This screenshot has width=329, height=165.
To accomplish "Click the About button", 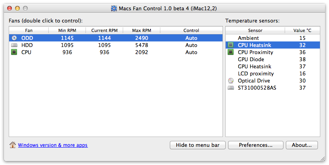I will [302, 145].
